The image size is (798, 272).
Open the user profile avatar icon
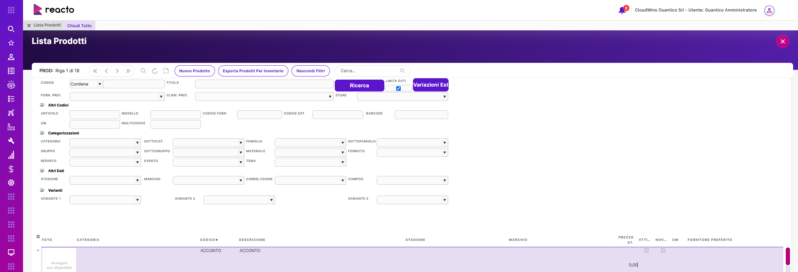(769, 10)
